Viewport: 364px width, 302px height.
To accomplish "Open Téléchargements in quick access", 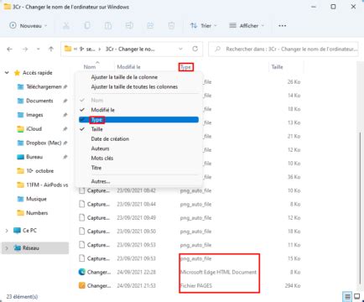I will tap(39, 87).
